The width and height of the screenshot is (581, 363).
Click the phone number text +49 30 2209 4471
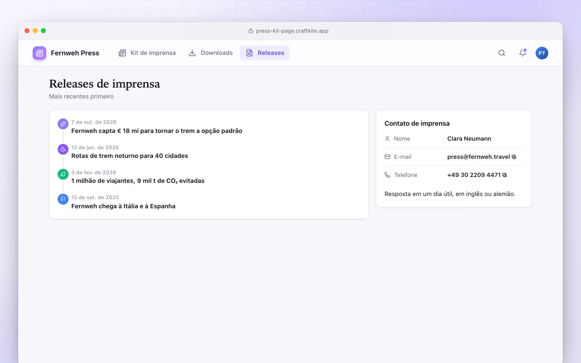click(474, 175)
